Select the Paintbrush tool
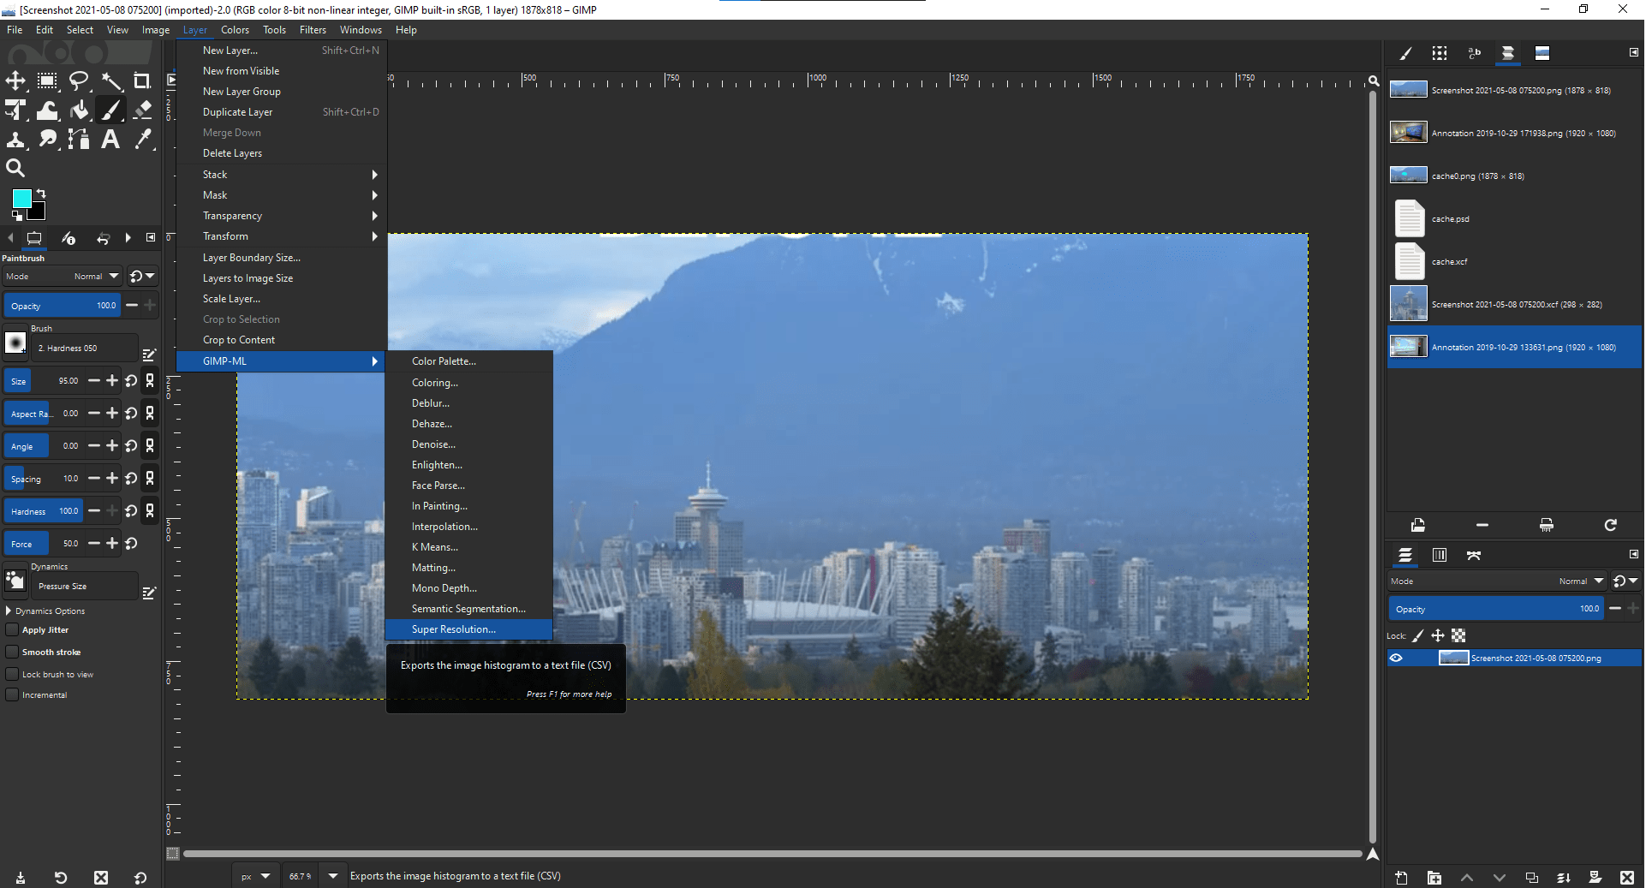Image resolution: width=1646 pixels, height=888 pixels. click(111, 110)
